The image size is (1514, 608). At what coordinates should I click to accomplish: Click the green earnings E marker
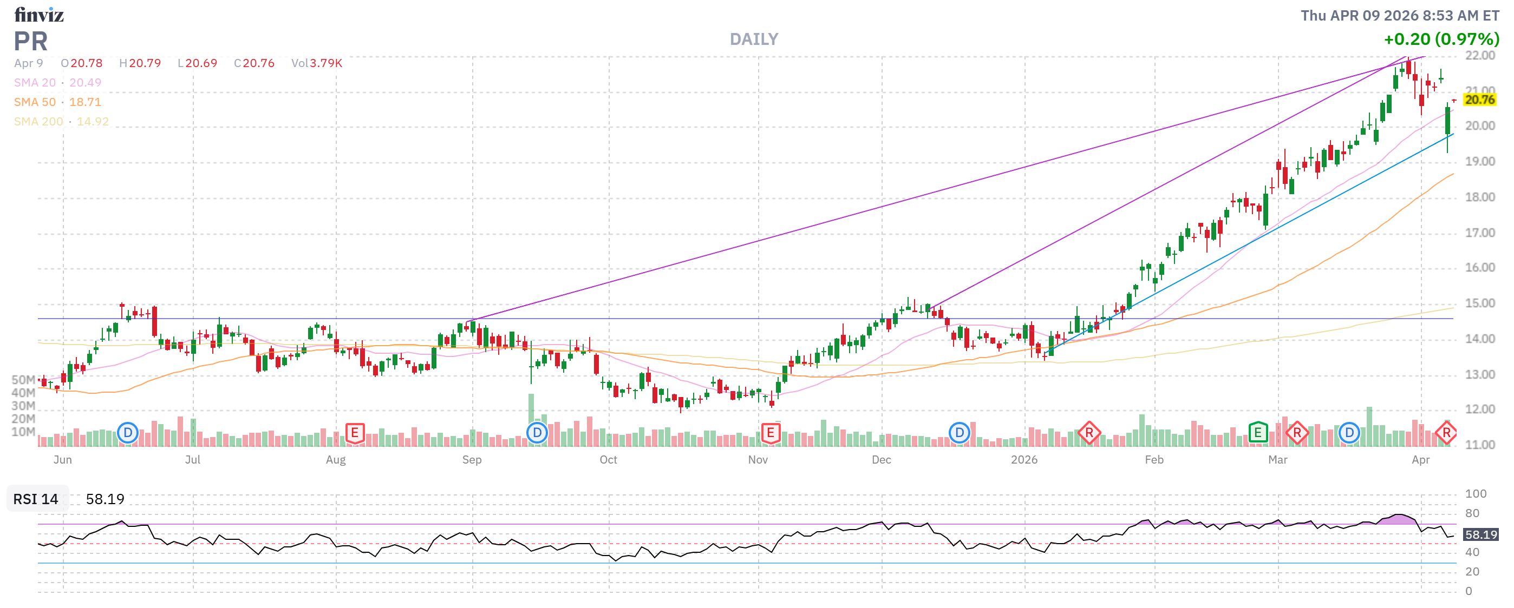[x=1257, y=433]
